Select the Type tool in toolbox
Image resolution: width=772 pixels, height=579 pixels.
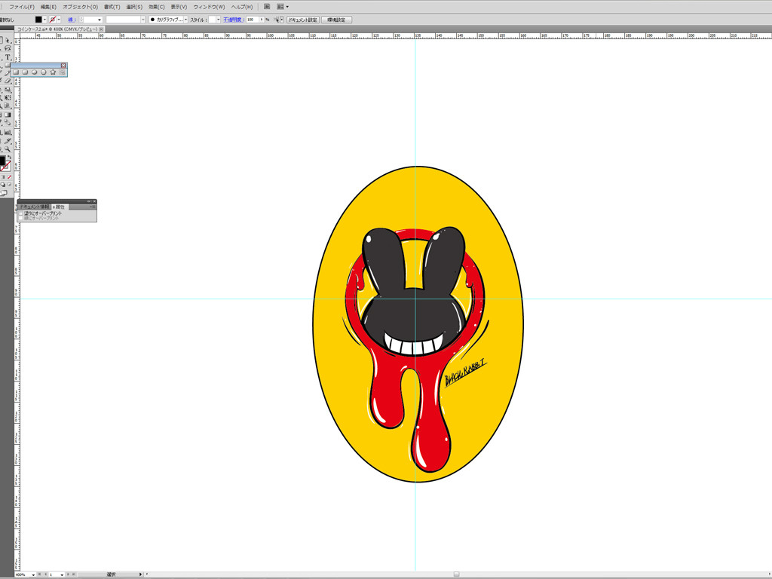click(x=8, y=57)
